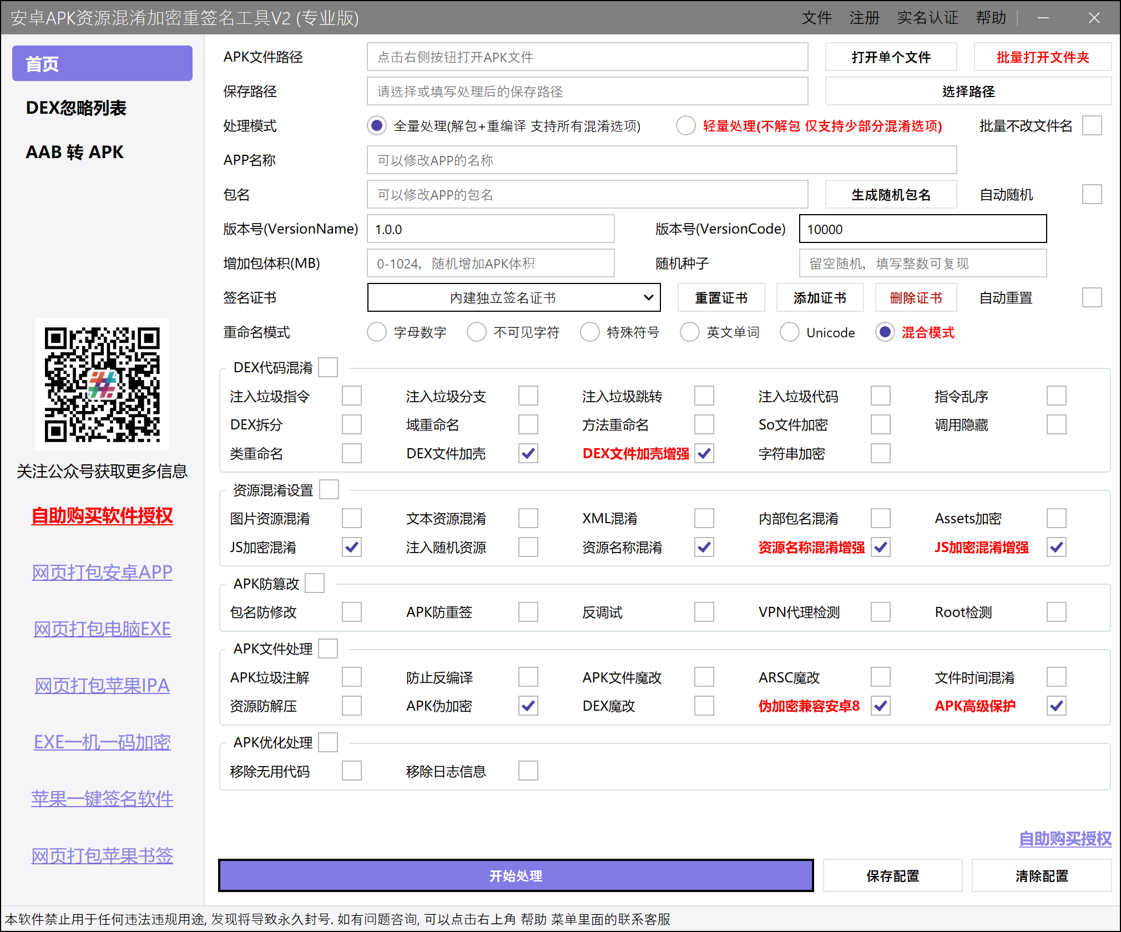
Task: Click 删除证书 button
Action: (916, 298)
